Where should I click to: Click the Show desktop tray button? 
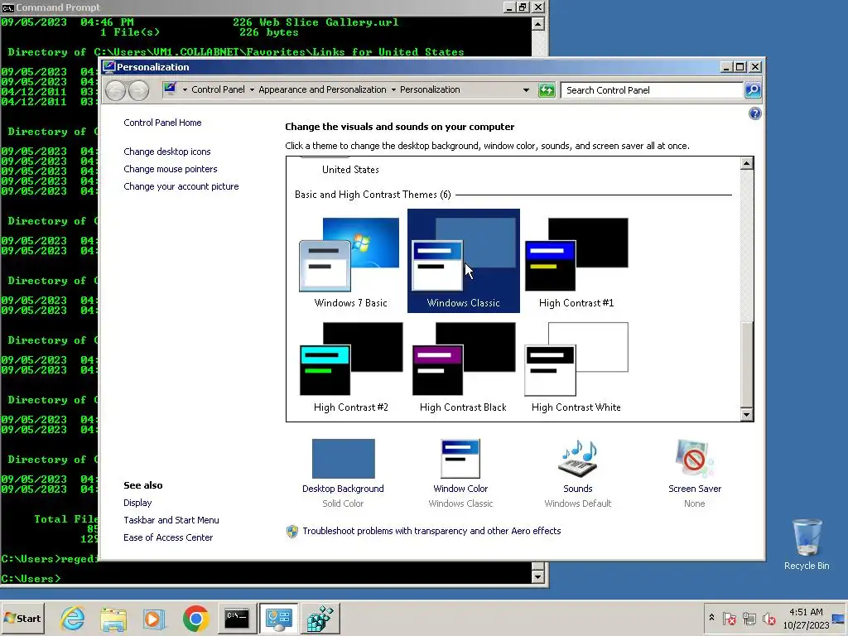839,618
